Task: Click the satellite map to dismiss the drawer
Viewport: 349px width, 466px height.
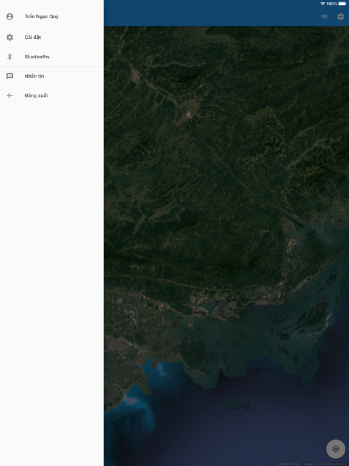Action: 226,246
